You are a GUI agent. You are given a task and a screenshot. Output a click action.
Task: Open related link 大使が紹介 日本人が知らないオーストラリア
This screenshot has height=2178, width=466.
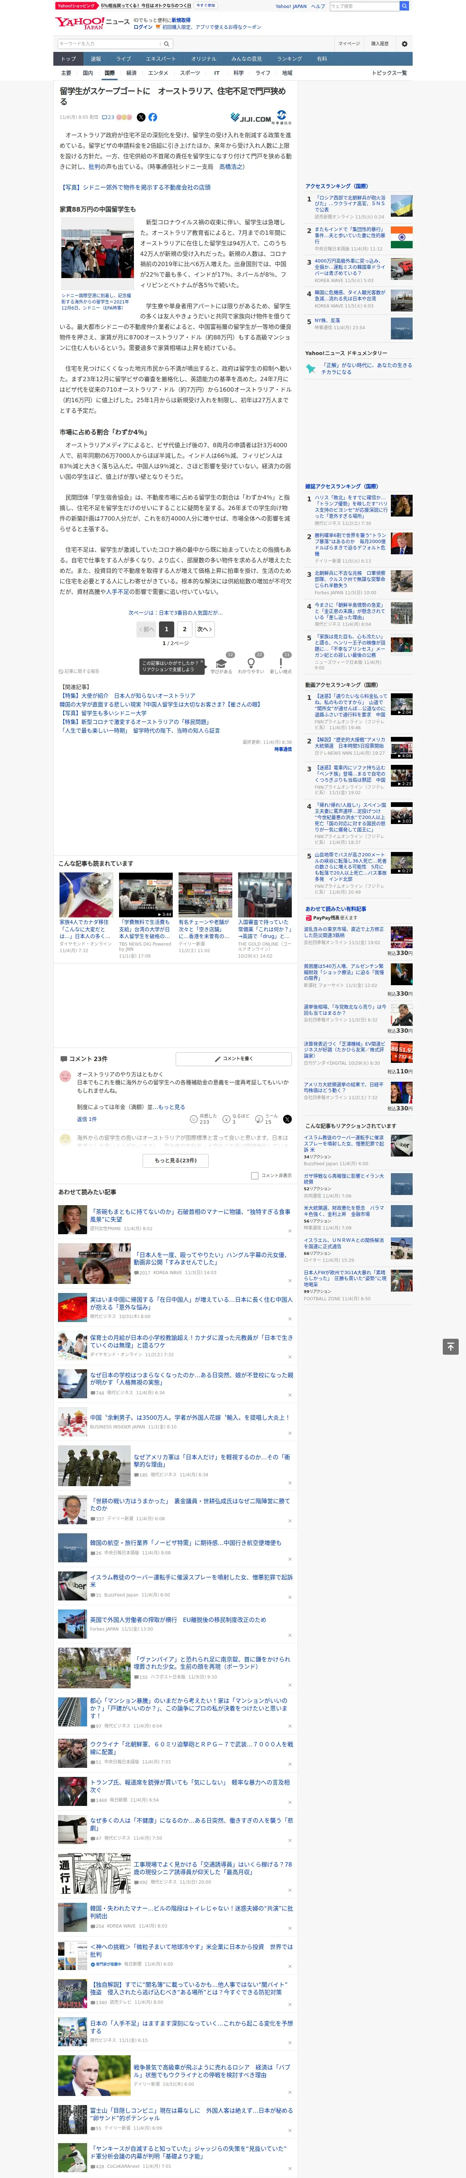pyautogui.click(x=127, y=696)
